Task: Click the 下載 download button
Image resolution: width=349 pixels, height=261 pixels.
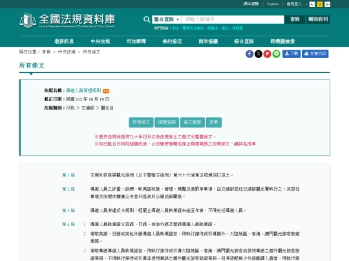Action: [291, 54]
